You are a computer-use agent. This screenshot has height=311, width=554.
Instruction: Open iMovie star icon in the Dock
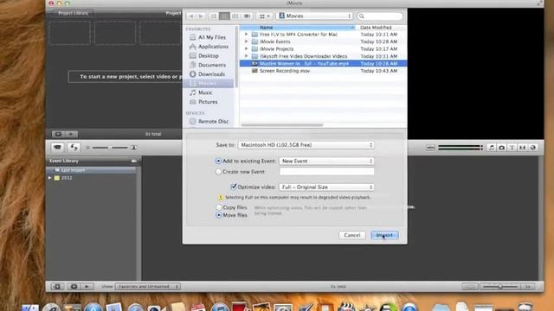point(367,307)
